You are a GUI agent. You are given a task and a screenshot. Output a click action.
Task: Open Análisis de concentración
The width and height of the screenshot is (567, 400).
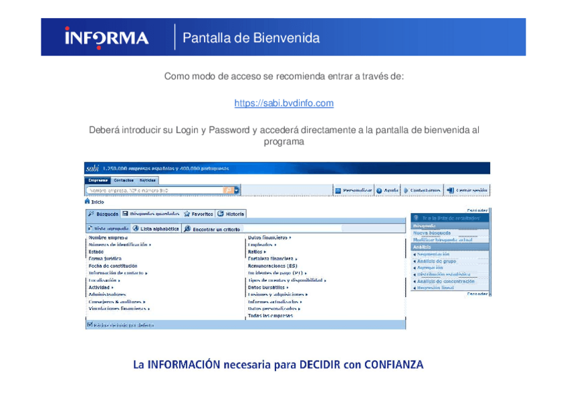pyautogui.click(x=445, y=281)
